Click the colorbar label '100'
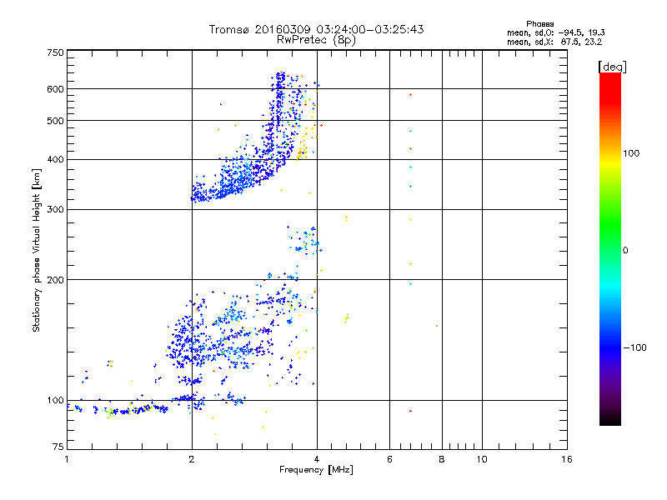The height and width of the screenshot is (500, 667). pyautogui.click(x=631, y=153)
